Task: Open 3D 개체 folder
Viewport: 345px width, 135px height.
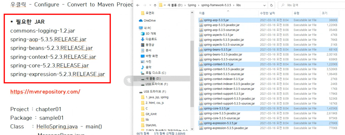Action: pos(148,34)
